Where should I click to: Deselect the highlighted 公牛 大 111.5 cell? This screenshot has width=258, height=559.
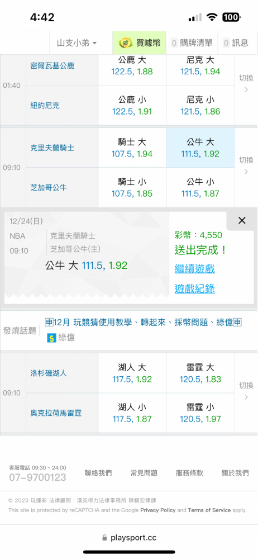pyautogui.click(x=200, y=148)
